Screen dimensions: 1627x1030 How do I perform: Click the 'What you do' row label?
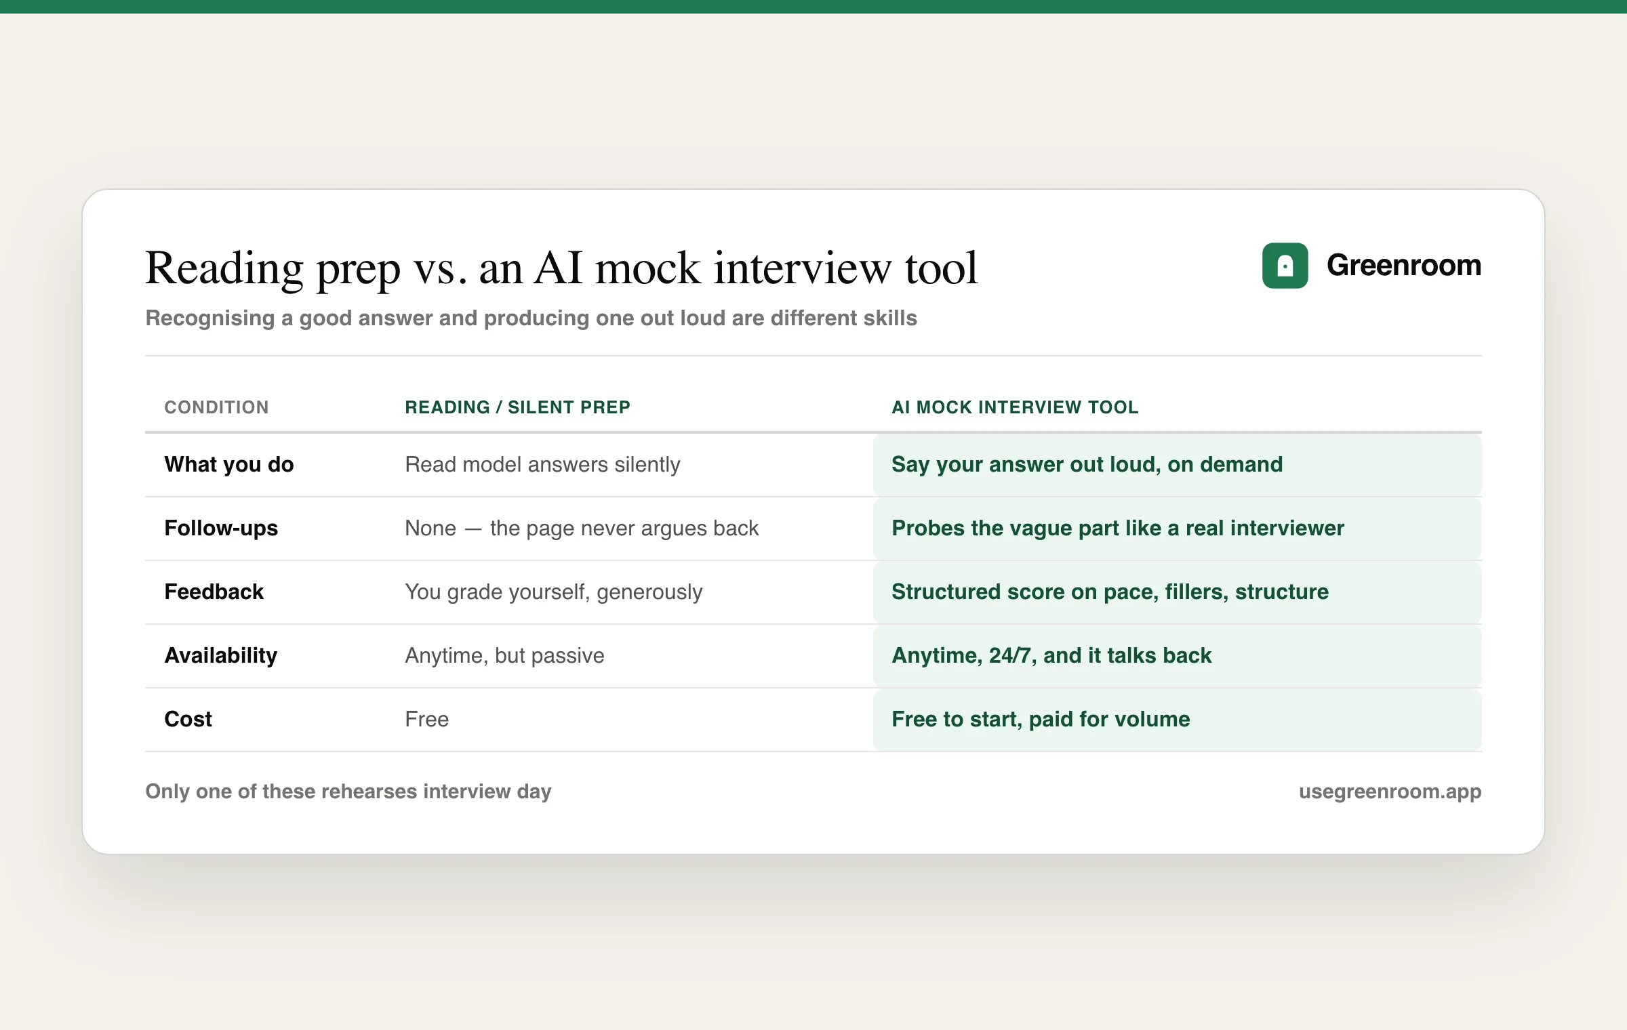click(228, 464)
